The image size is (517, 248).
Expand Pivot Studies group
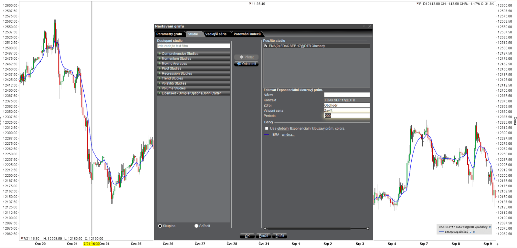(x=159, y=68)
